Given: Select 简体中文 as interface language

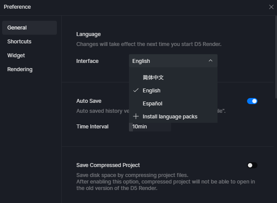Looking at the screenshot, I should click(x=173, y=78).
